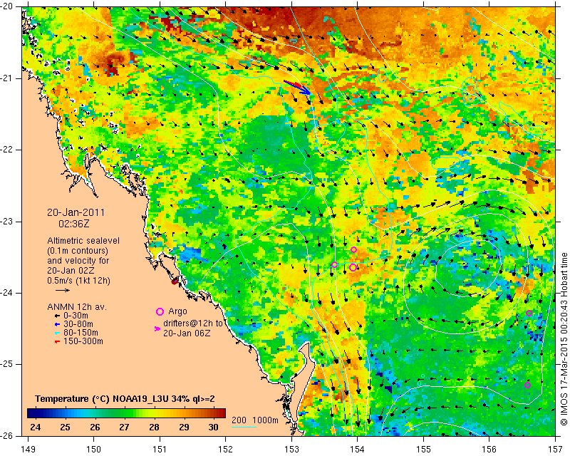Click the 0.5m/s velocity scale arrow
The width and height of the screenshot is (570, 456).
(x=63, y=290)
